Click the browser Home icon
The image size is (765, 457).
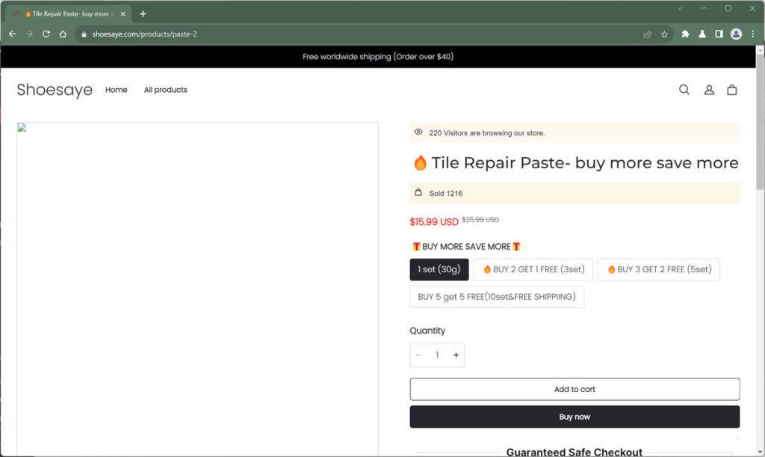coord(64,34)
